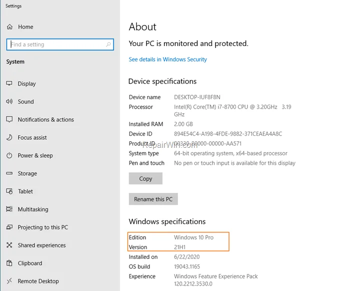Click the Display monitor icon
The height and width of the screenshot is (291, 340).
coord(9,83)
